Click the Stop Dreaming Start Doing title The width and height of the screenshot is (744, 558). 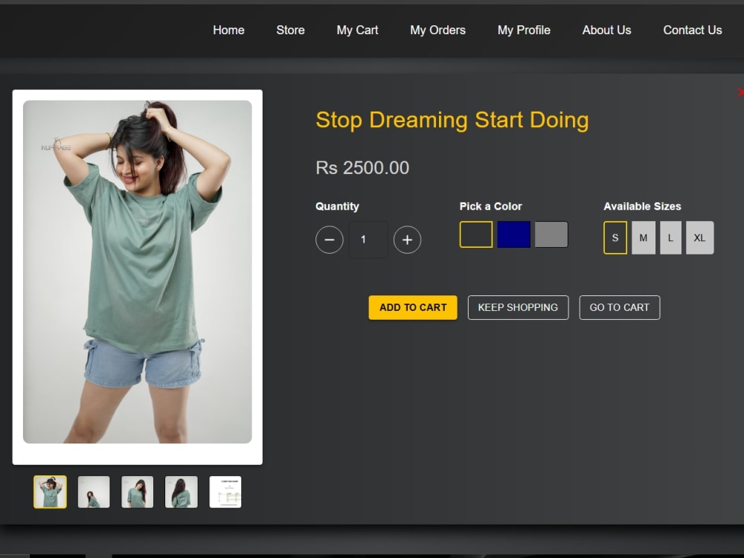tap(452, 120)
